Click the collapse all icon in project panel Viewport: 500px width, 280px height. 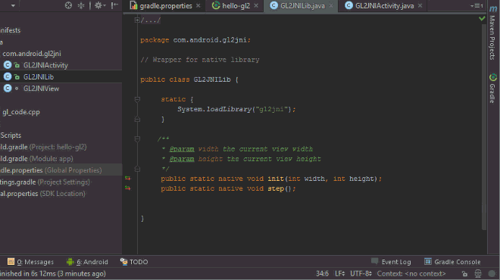coord(81,5)
